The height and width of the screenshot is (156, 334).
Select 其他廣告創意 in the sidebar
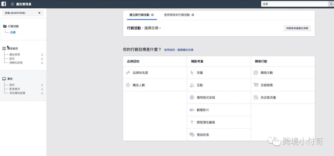tap(17, 93)
